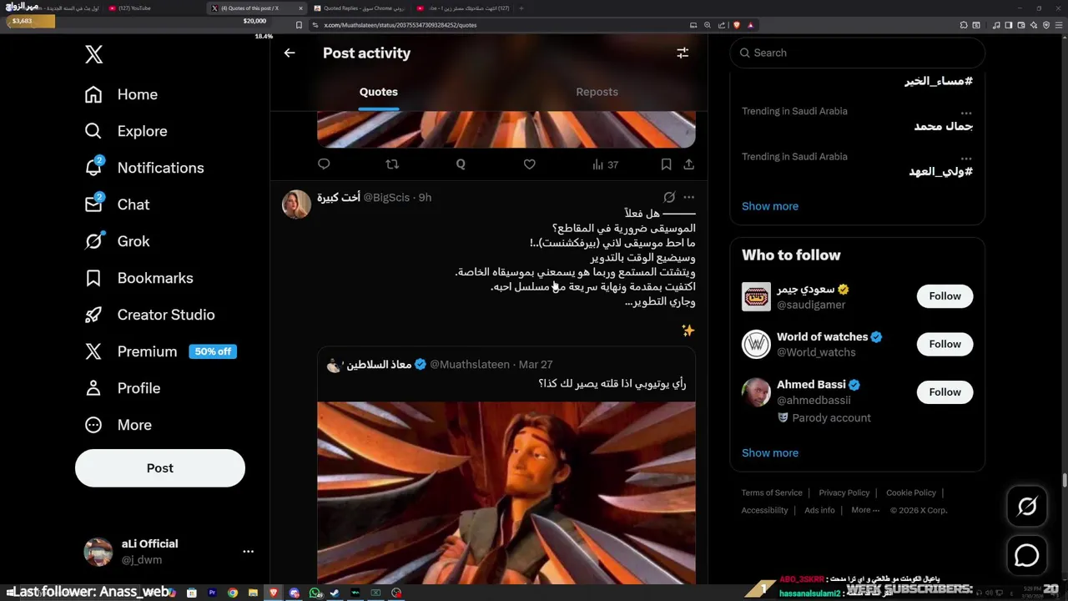Screen dimensions: 1068x601
Task: Click Grok explain icon on BigScis post
Action: coord(668,198)
